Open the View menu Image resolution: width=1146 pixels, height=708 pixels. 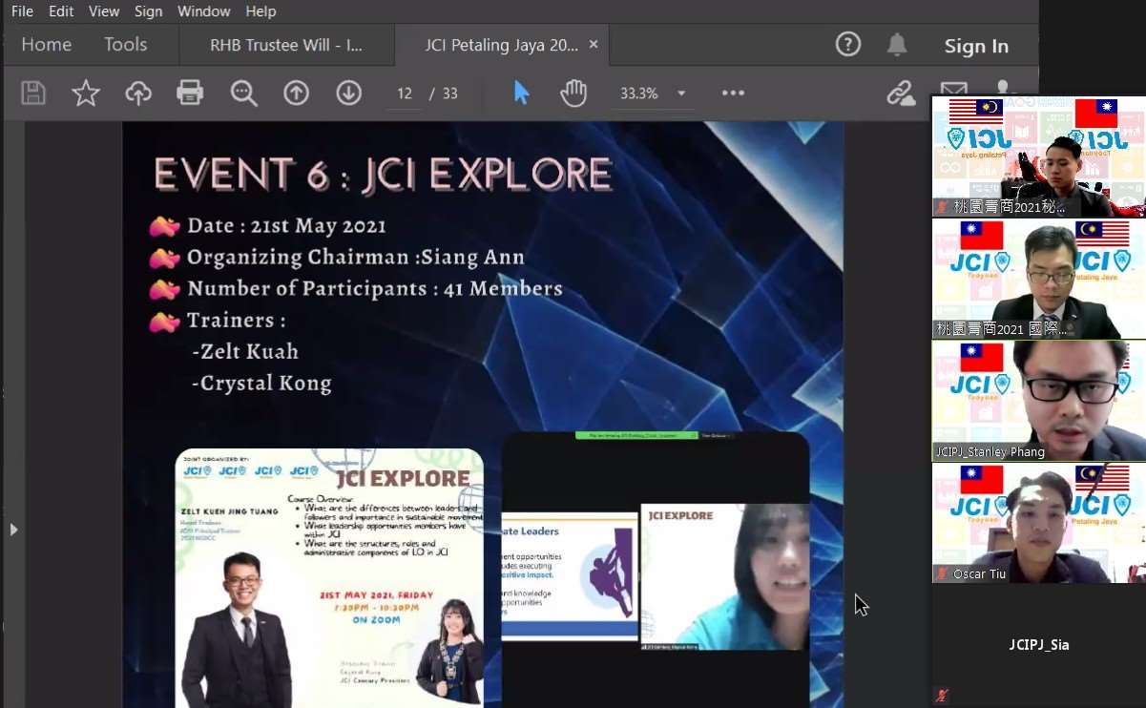104,11
